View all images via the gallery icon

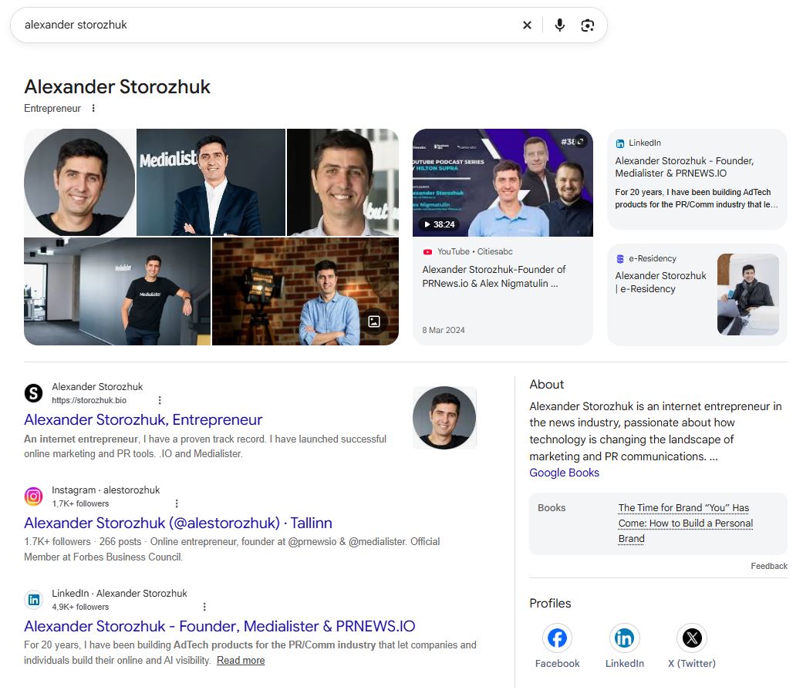pos(374,321)
